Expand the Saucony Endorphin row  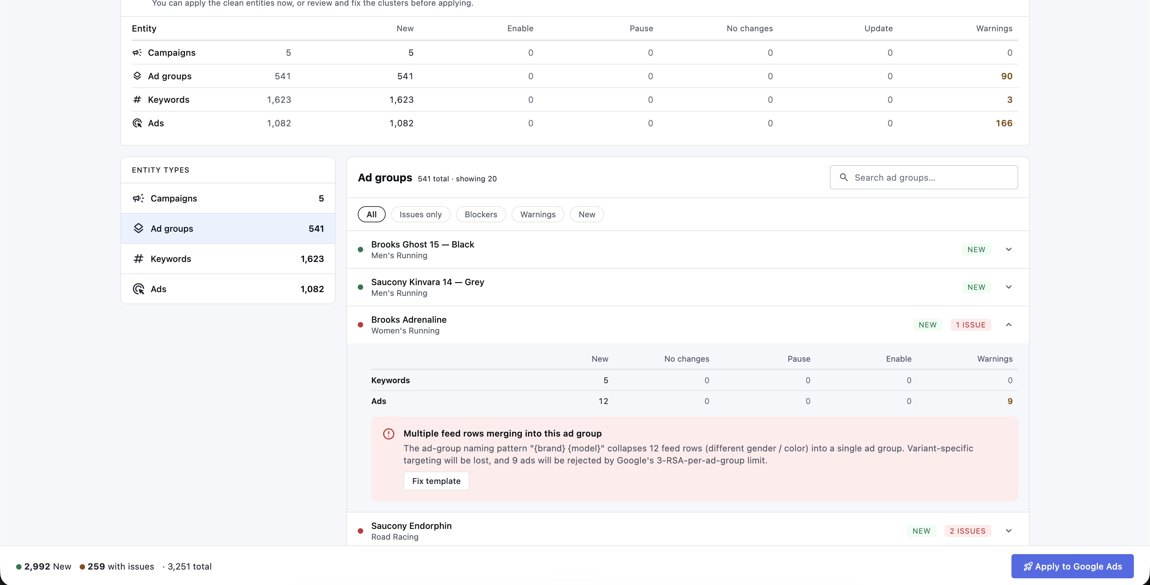click(1008, 531)
